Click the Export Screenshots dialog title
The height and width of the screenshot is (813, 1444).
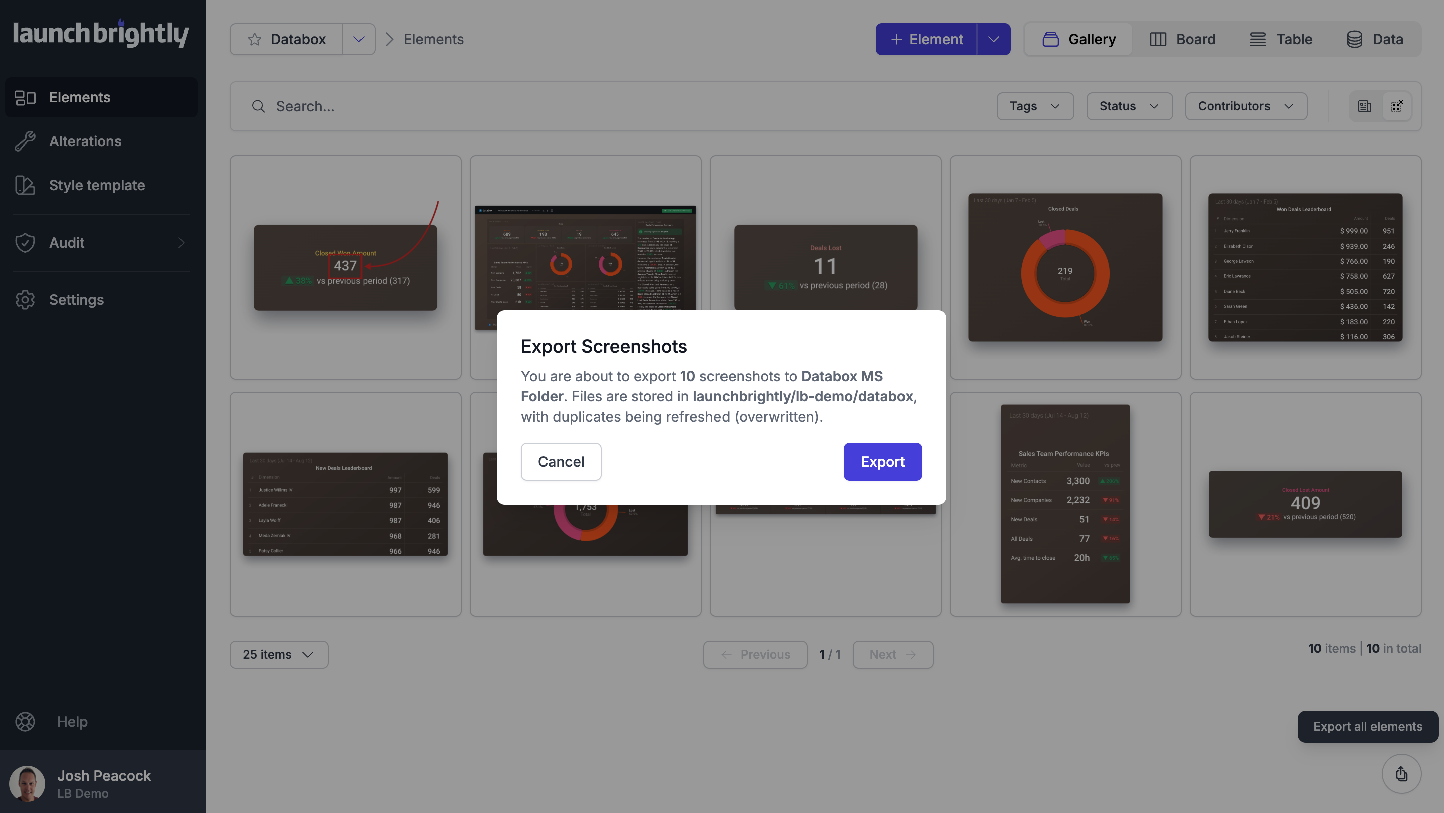pos(604,346)
